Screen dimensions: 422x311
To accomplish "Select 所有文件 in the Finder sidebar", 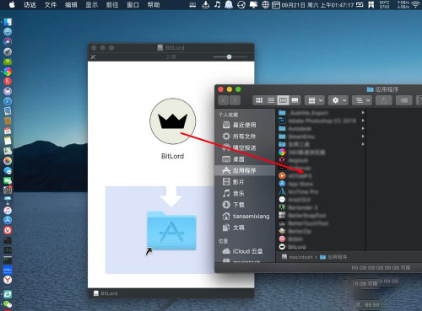I will tap(244, 137).
